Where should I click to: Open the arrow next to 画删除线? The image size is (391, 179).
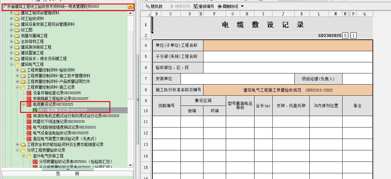click(242, 6)
